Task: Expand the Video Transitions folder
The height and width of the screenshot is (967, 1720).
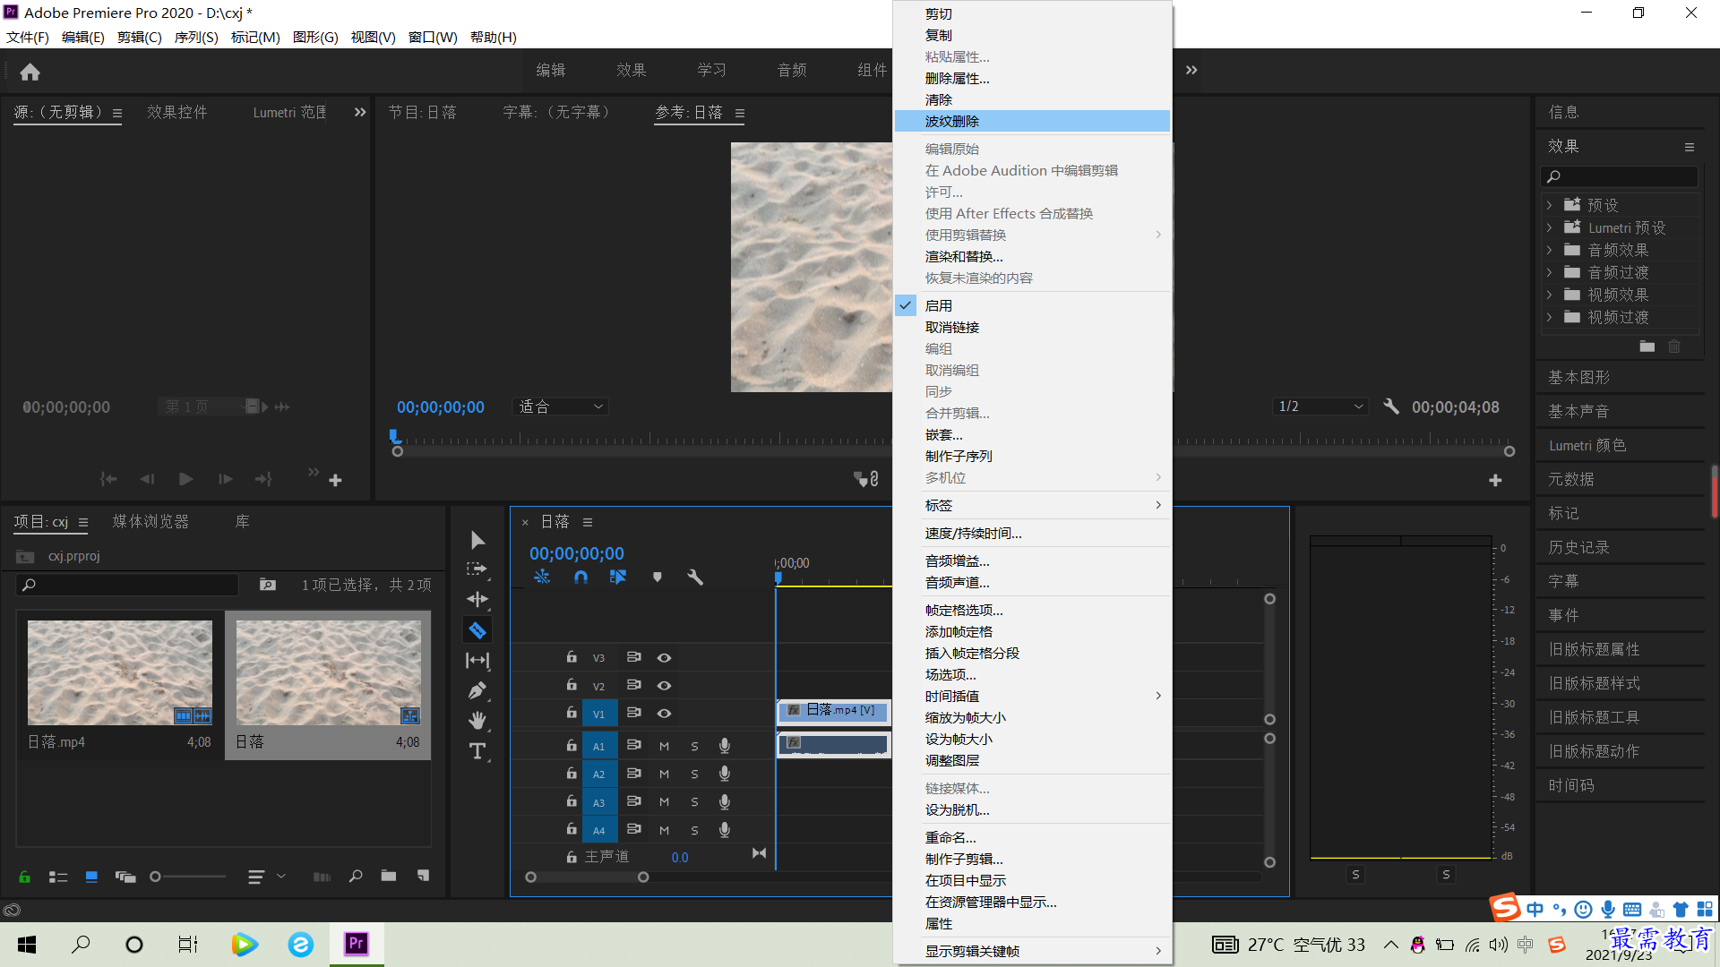Action: click(1549, 317)
